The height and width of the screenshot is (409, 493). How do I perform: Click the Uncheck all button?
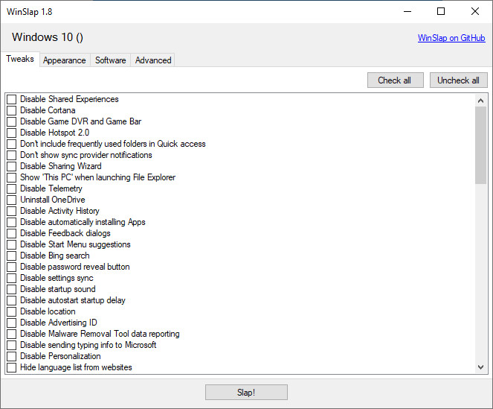pos(458,80)
